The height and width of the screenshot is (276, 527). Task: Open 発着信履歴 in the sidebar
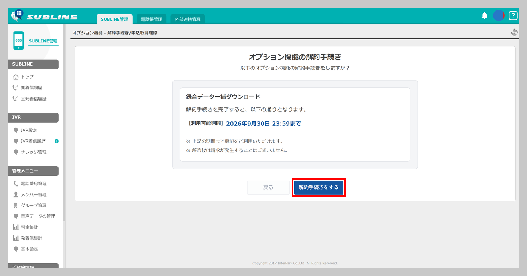point(31,88)
